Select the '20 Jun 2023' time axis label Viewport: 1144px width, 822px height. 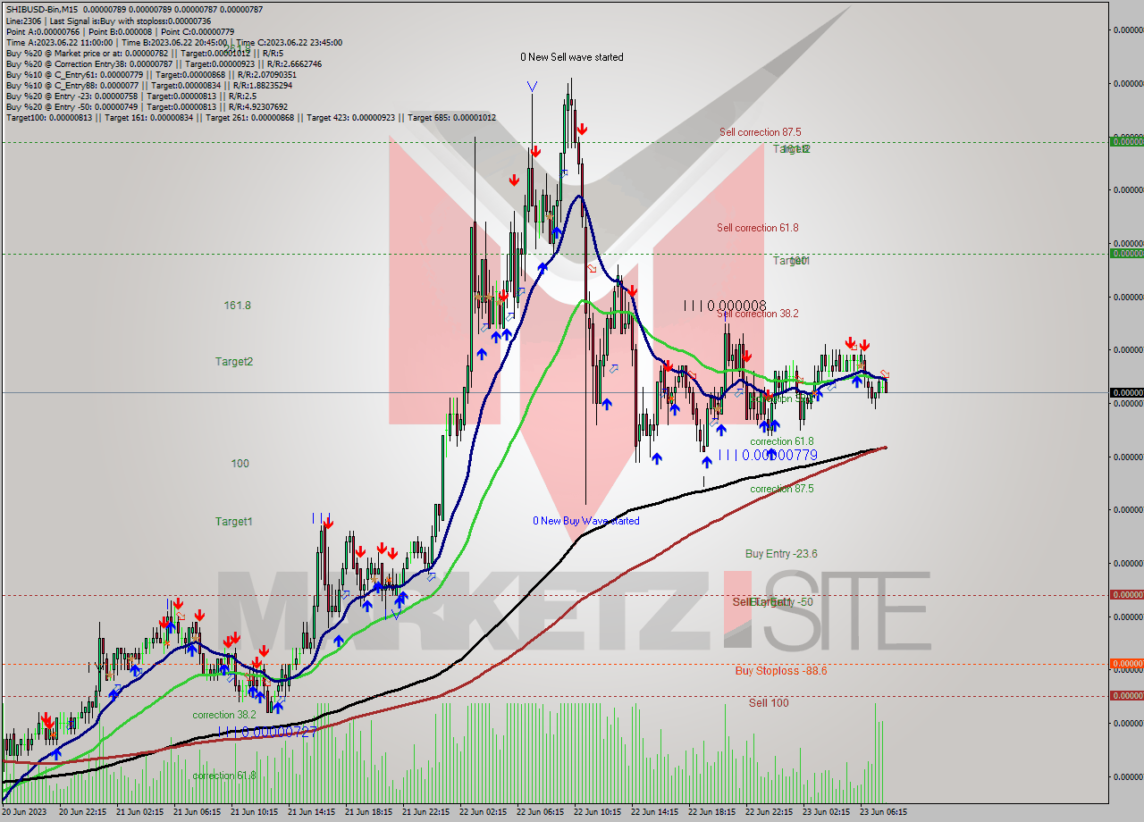tap(24, 812)
